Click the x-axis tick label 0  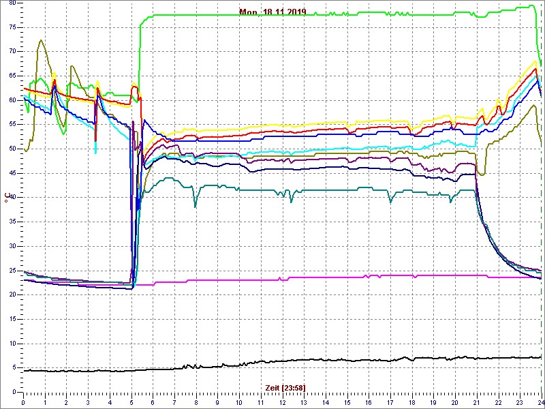[x=24, y=403]
